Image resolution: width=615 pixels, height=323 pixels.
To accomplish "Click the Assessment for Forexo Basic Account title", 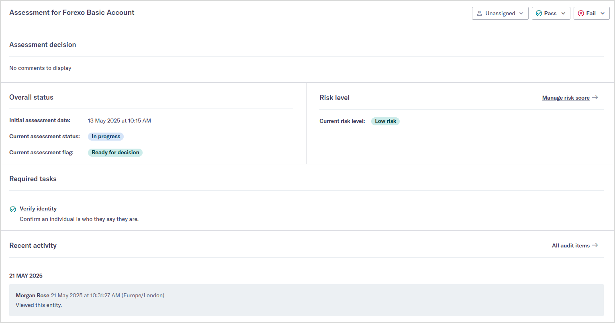I will tap(72, 12).
